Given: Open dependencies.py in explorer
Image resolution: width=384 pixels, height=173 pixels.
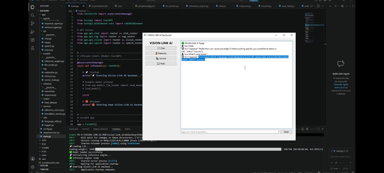Looking at the screenshot, I should point(52,132).
